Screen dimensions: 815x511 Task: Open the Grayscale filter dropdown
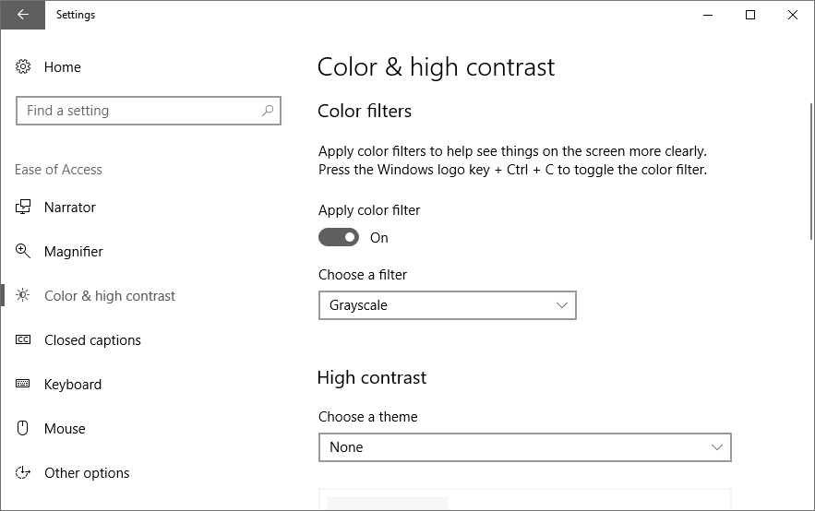(x=447, y=305)
